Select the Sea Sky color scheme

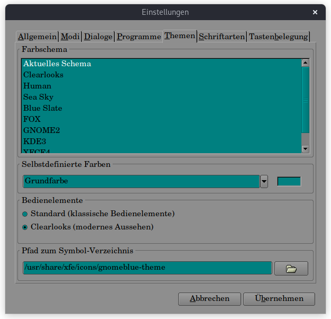coord(38,97)
